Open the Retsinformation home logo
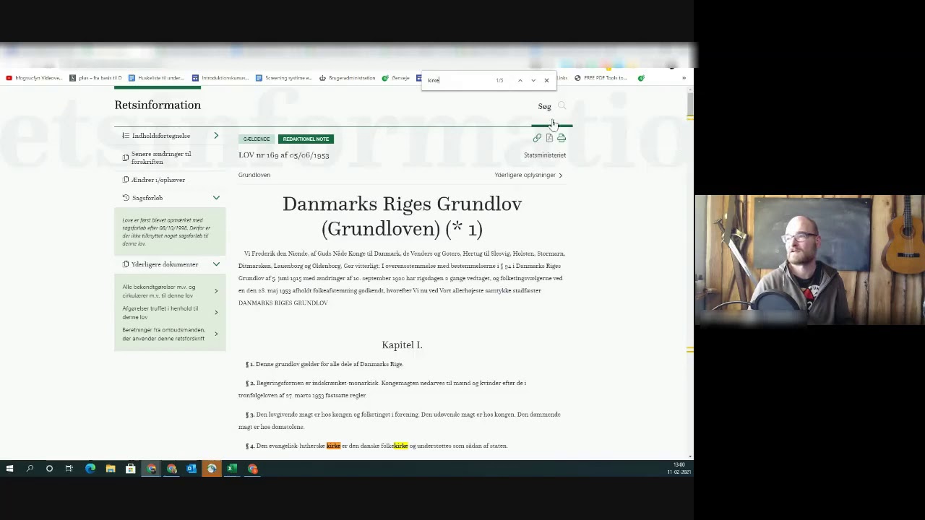 tap(158, 105)
